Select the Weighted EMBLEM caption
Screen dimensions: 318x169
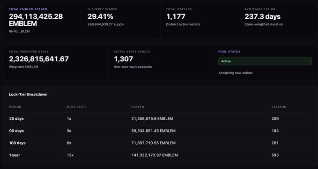[x=23, y=66]
